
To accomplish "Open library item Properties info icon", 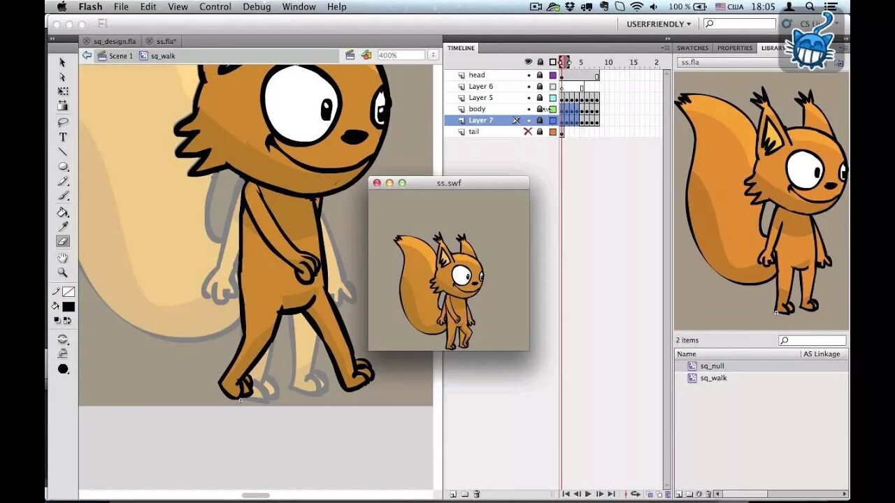I will [699, 494].
